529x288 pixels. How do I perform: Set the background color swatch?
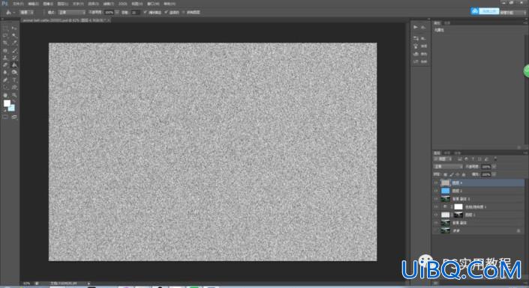[x=11, y=108]
